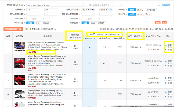Viewport: 174px width, 107px height.
Task: Click the download icon in LUKIY BOY row
Action: pyautogui.click(x=165, y=97)
